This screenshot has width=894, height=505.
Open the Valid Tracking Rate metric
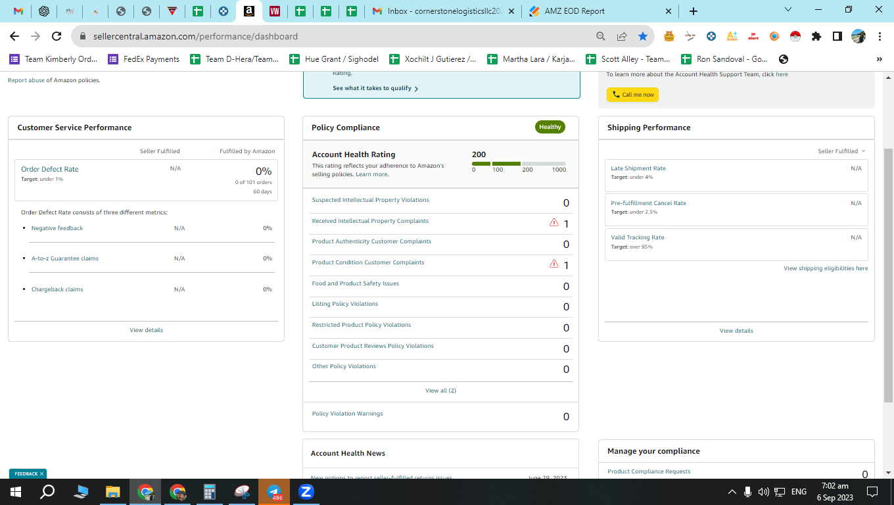tap(638, 237)
